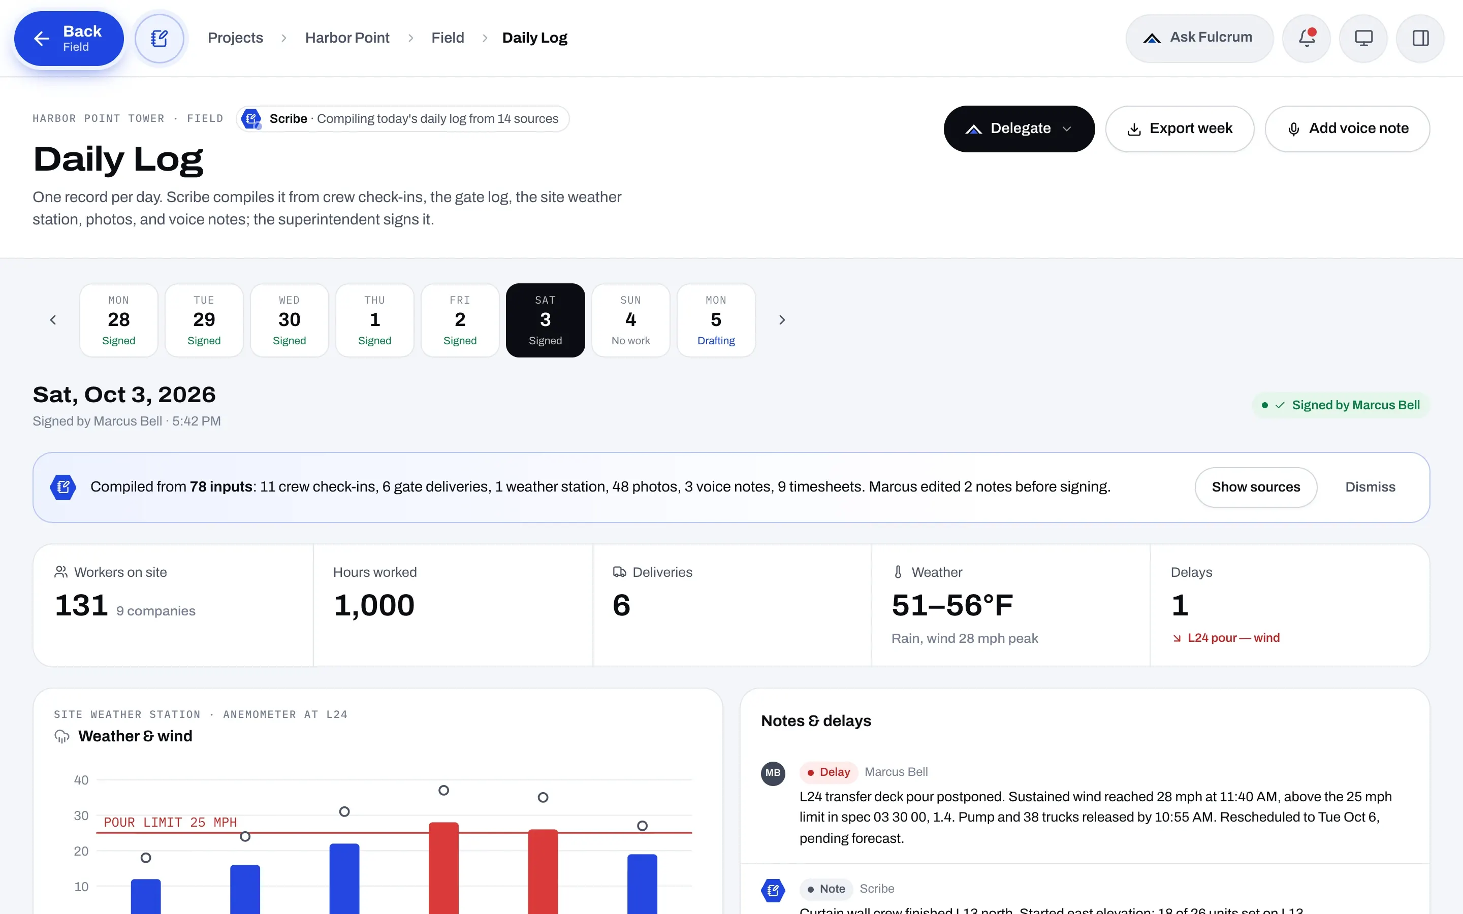1463x914 pixels.
Task: Dismiss the compiled inputs banner
Action: (x=1370, y=487)
